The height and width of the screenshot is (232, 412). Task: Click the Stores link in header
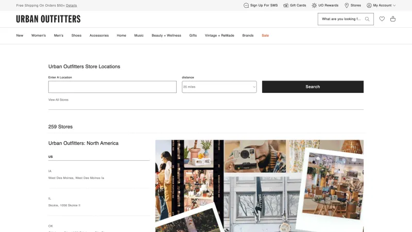pyautogui.click(x=356, y=5)
